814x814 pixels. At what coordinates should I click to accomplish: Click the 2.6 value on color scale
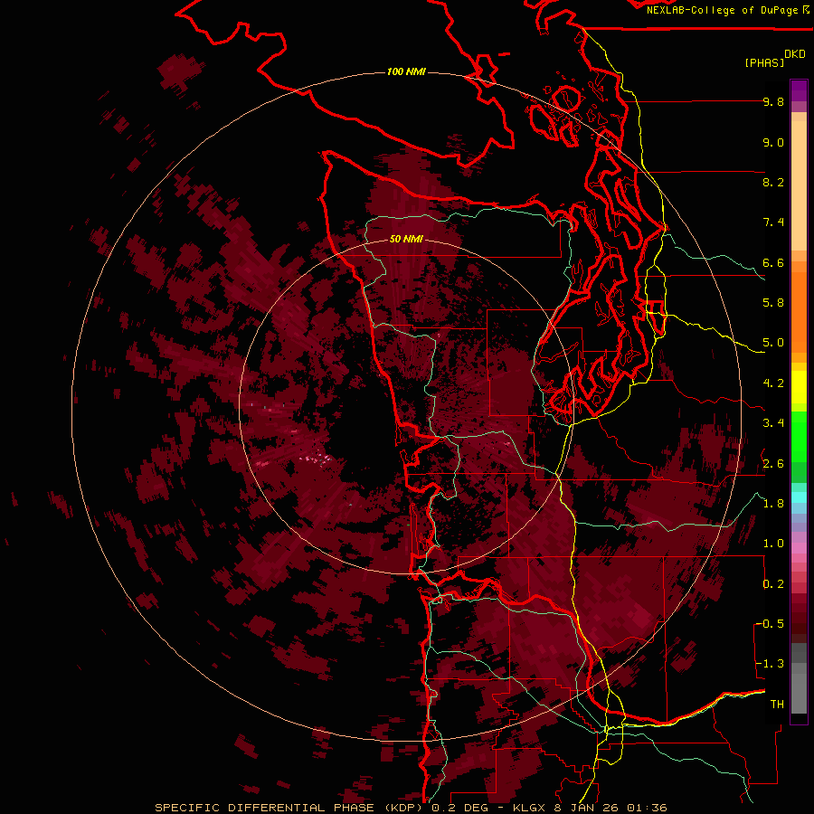pos(773,464)
